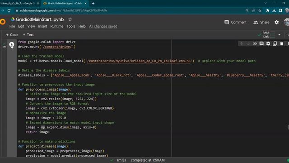This screenshot has height=163, width=289.
Task: Click the cv2.COLOR_BGR2RGB code line
Action: click(x=70, y=108)
